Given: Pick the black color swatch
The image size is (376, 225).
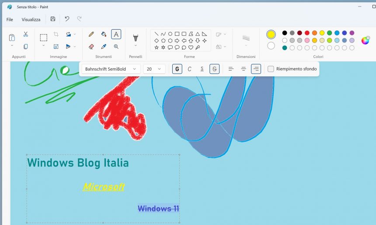Looking at the screenshot, I should pyautogui.click(x=285, y=33).
